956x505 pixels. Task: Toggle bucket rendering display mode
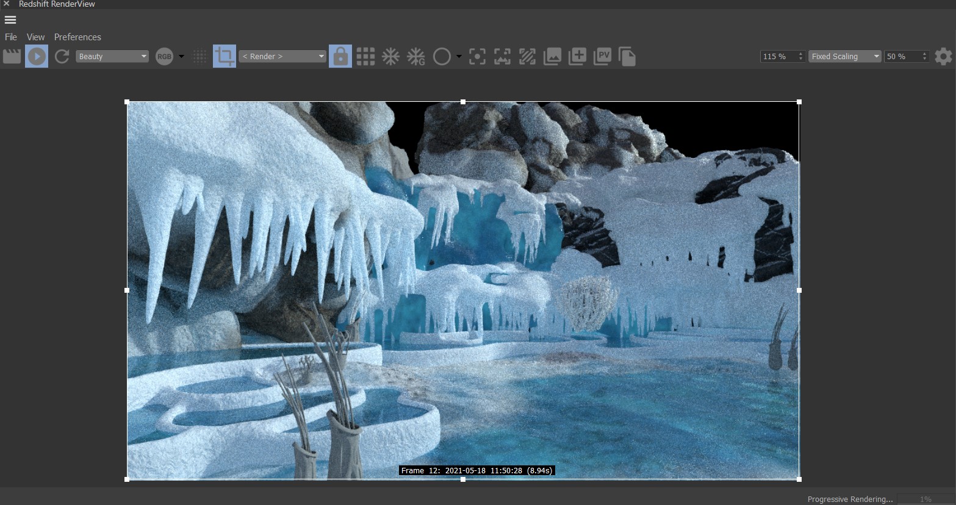coord(365,56)
